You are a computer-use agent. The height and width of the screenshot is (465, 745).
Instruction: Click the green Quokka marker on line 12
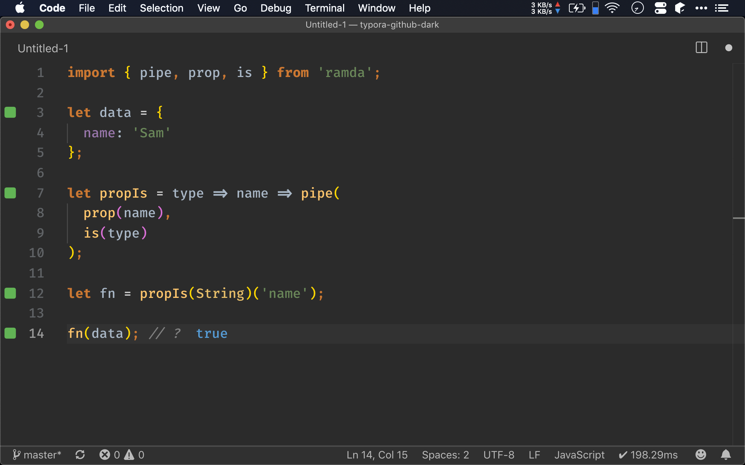[10, 293]
